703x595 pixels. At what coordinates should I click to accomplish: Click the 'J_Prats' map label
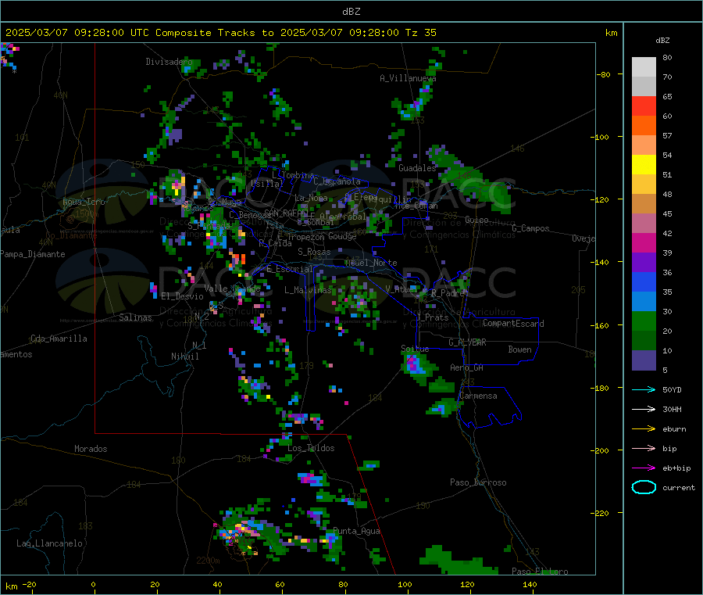432,317
